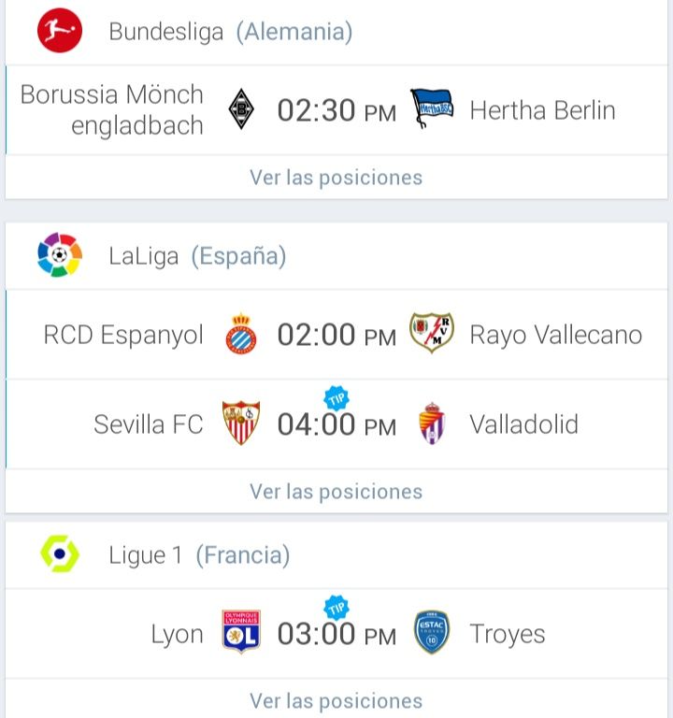Open the 02:30 PM Gladbach match time
Screen dimensions: 673x718
coord(336,110)
